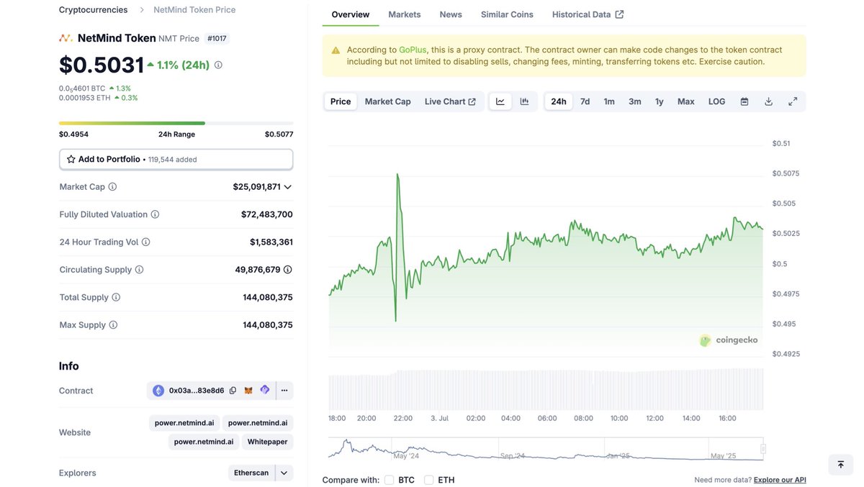Click the 24 Hour Trading Vol info icon
The image size is (864, 487).
(x=146, y=242)
